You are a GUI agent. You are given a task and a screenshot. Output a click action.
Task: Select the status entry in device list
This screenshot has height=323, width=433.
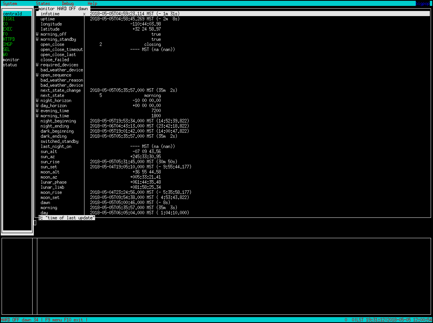[10, 65]
